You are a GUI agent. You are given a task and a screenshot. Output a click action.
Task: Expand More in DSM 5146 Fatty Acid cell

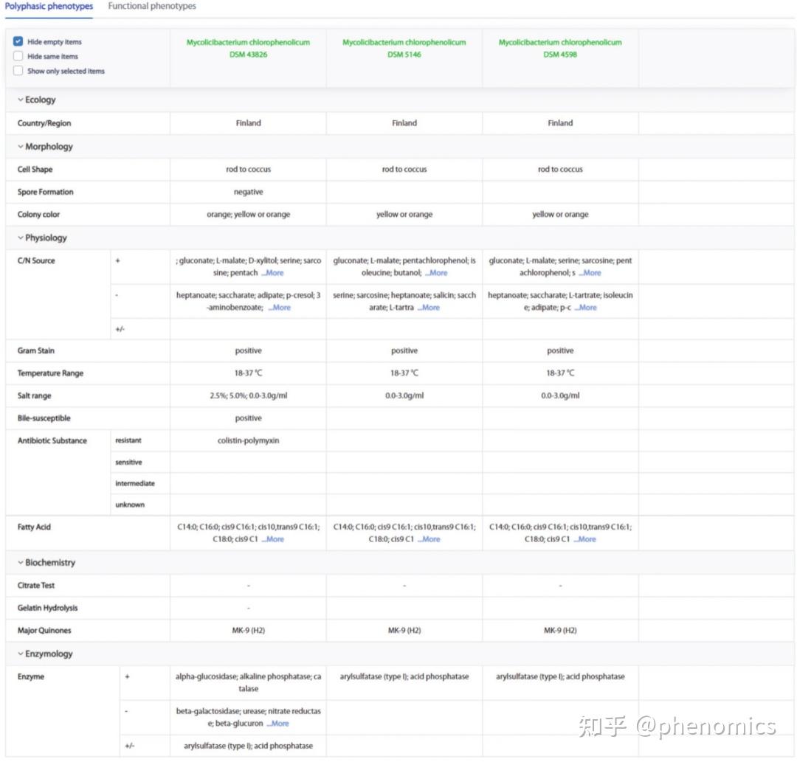click(429, 539)
